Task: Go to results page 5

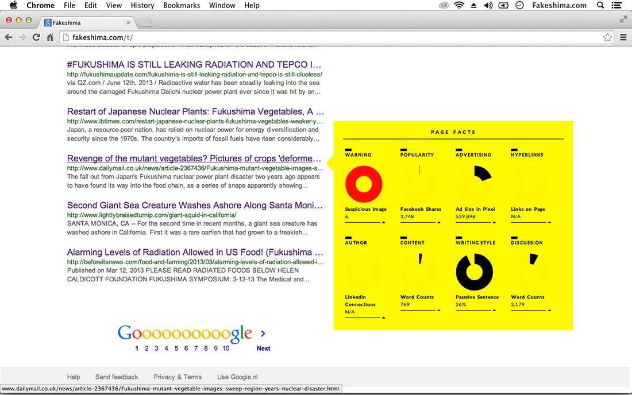Action: (176, 348)
